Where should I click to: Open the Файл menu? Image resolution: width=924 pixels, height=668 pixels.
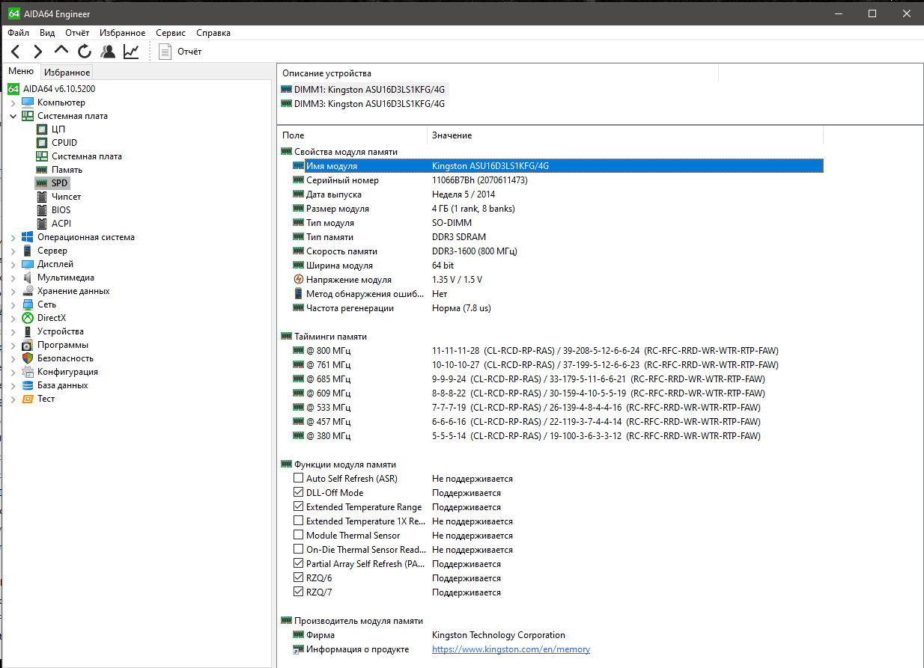(x=19, y=33)
